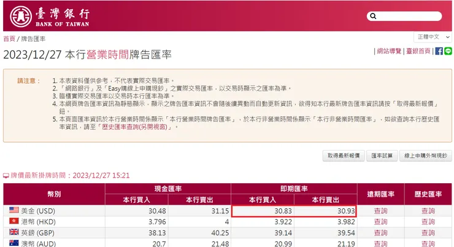This screenshot has height=247, width=454.
Task: Click AUD spot selling rate 21.19
Action: (x=346, y=243)
